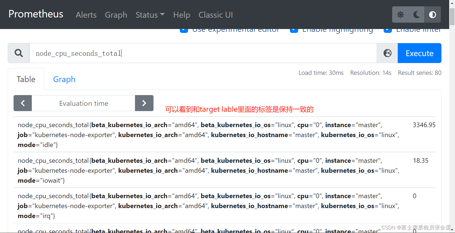The height and width of the screenshot is (233, 455).
Task: Switch to Classic UI
Action: [215, 15]
